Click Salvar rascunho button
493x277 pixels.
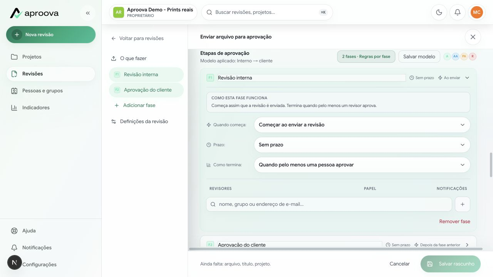coord(451,264)
